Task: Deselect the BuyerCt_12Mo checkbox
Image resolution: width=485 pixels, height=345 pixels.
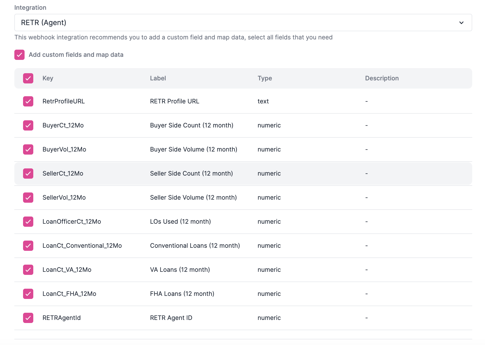Action: (x=28, y=125)
